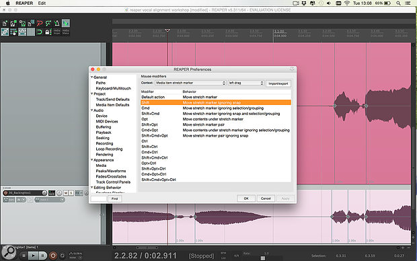Select the Shift+Cmd modifier row
The width and height of the screenshot is (417, 261).
click(x=216, y=114)
